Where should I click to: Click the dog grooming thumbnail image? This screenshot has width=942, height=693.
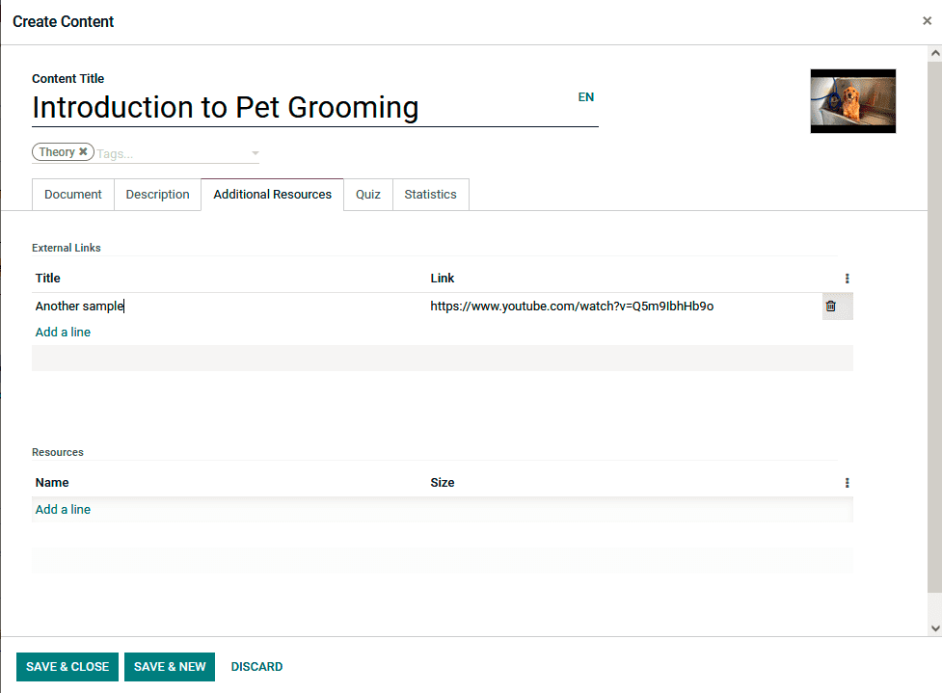(x=853, y=101)
